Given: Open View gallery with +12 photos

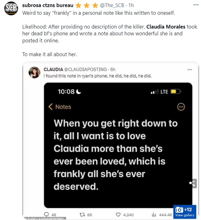Looking at the screenshot, I should point(184,212).
